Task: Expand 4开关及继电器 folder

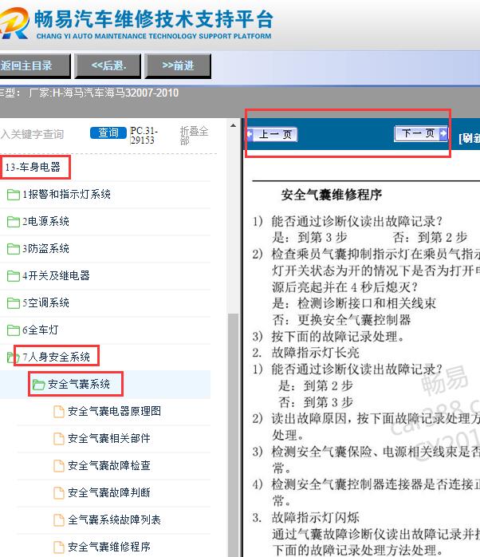Action: point(56,275)
